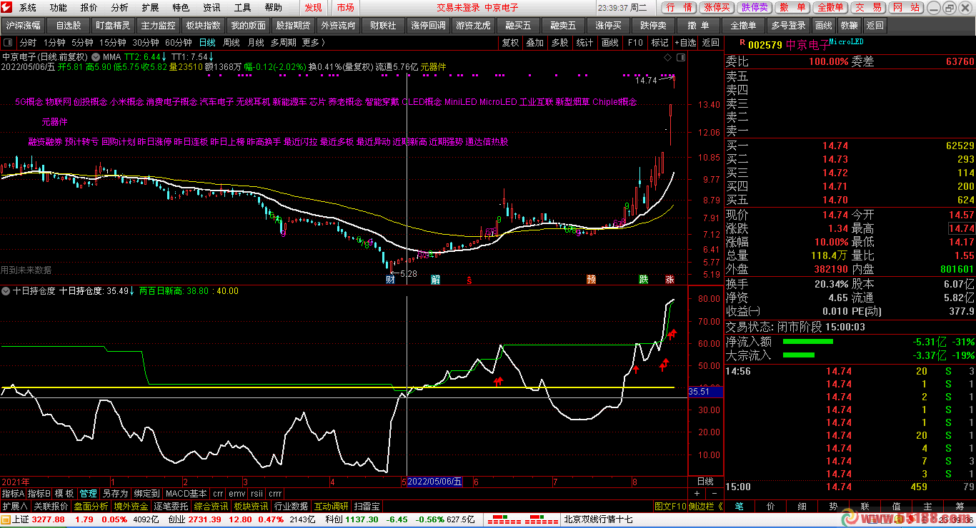Viewport: 976px width, 528px height.
Task: Select MACD基本 indicator tab
Action: point(186,493)
